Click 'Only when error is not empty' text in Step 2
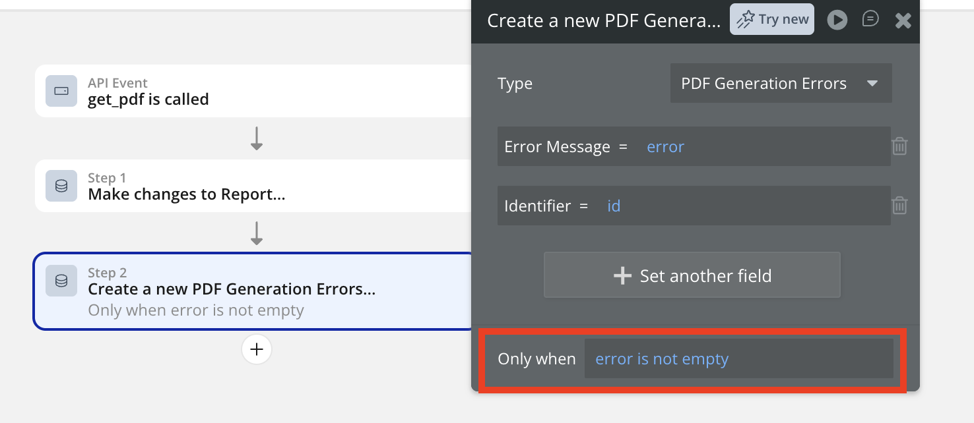 [x=196, y=310]
